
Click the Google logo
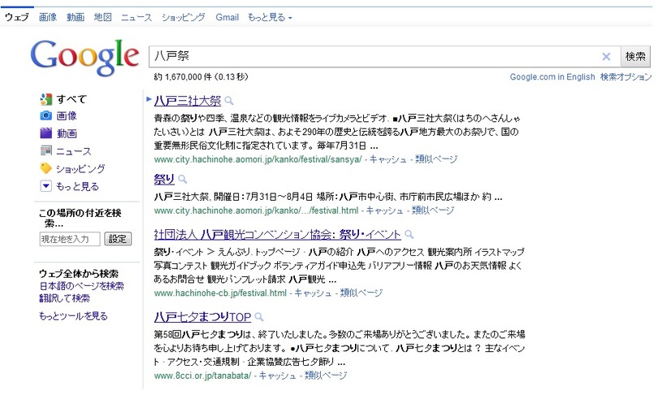click(x=84, y=58)
